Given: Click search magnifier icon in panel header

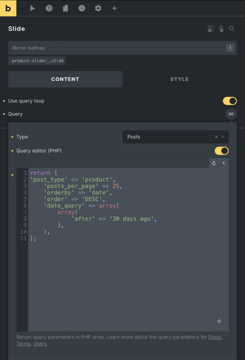Looking at the screenshot, I should 232,29.
